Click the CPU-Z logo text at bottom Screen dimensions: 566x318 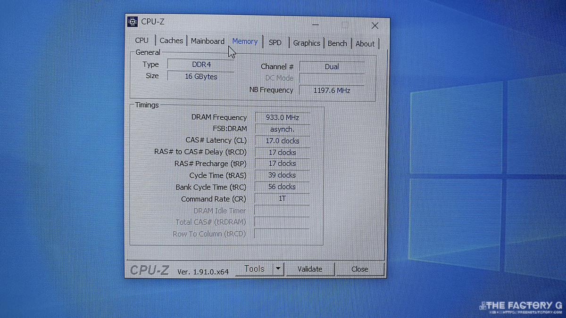click(x=149, y=270)
